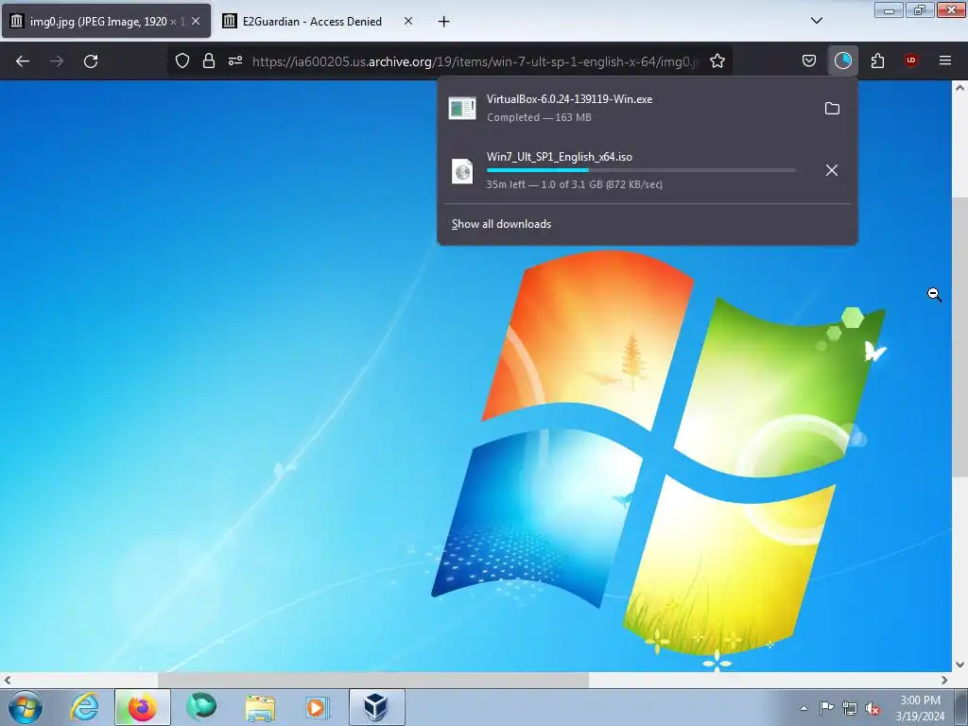This screenshot has height=726, width=968.
Task: Click the horizontal scrollbar left arrow
Action: (x=7, y=681)
